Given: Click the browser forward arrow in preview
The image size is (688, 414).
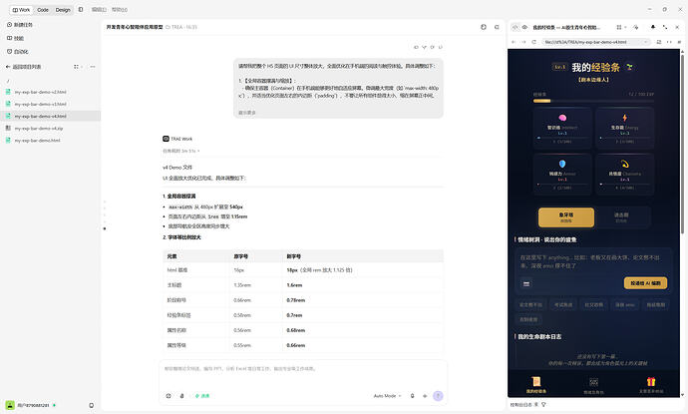Looking at the screenshot, I should 523,42.
